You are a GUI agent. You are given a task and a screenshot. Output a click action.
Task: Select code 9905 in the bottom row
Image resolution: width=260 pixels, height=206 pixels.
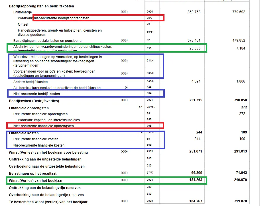(149, 201)
